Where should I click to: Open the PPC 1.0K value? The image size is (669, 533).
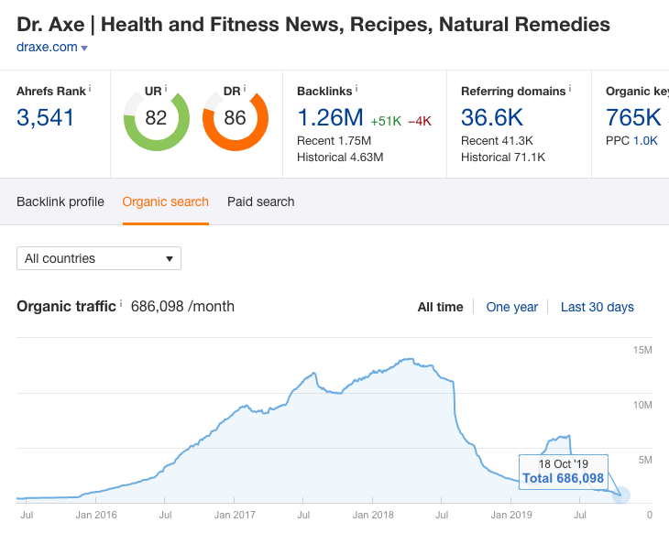pos(645,141)
